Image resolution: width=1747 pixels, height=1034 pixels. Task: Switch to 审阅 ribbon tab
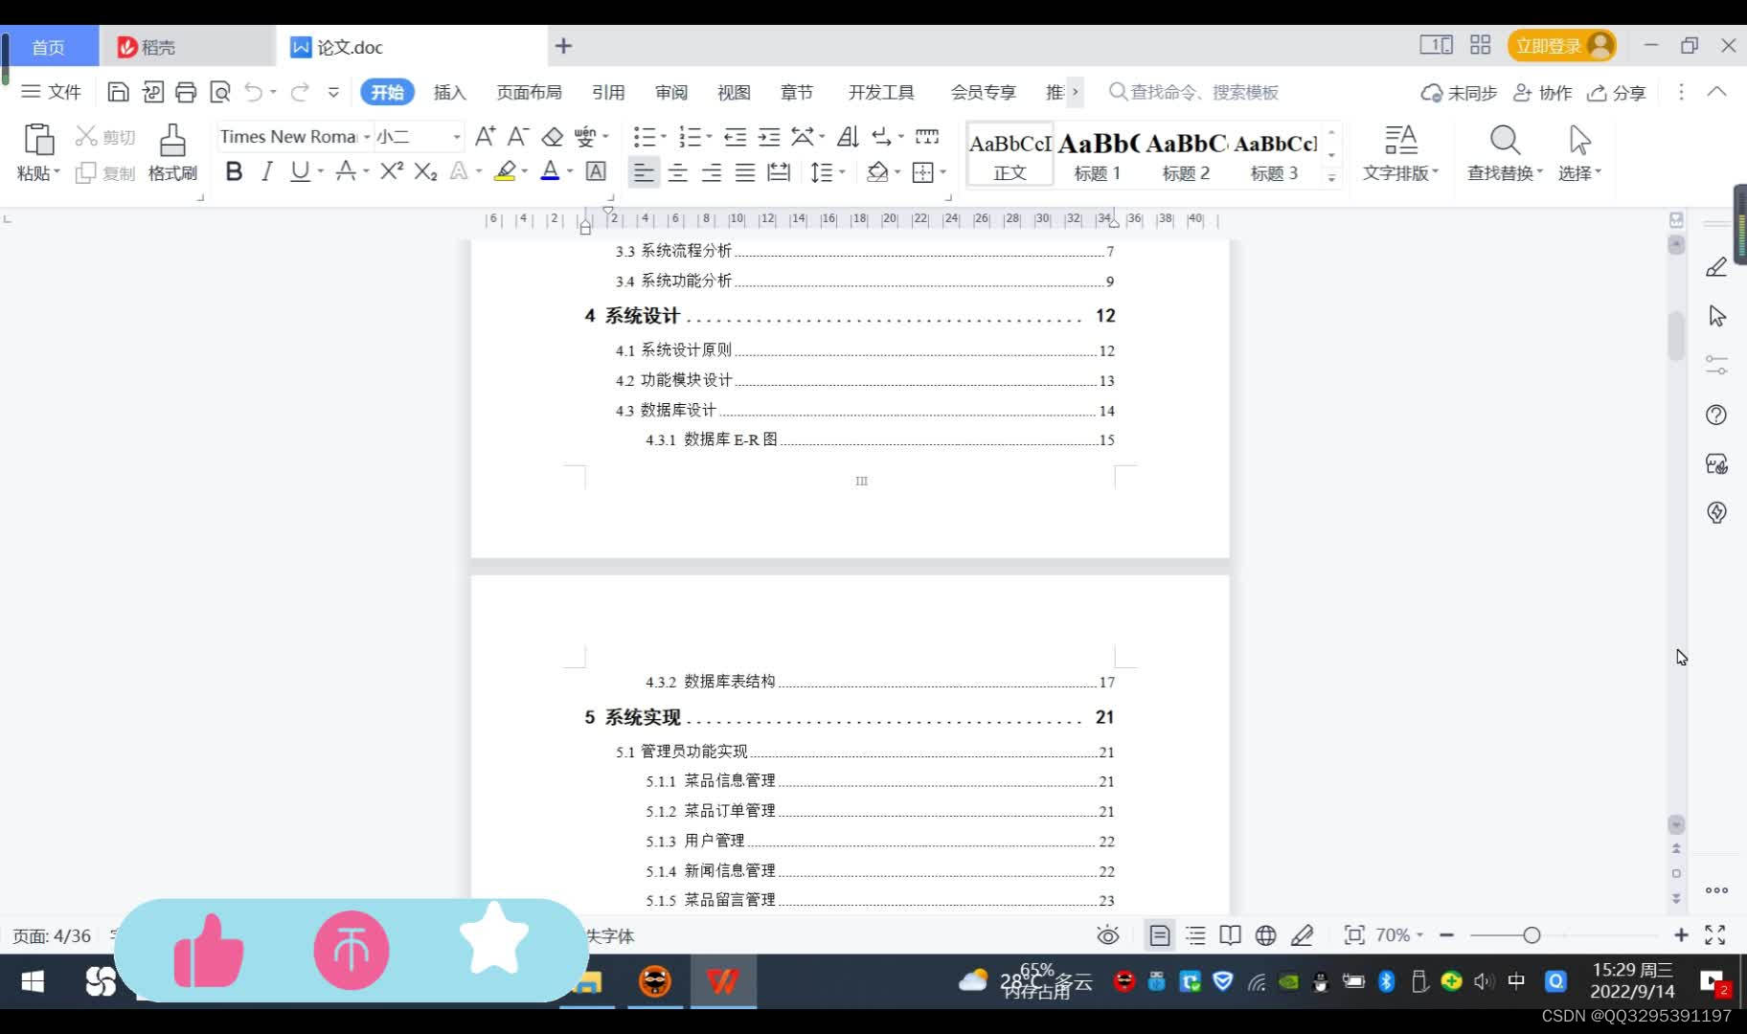tap(671, 92)
